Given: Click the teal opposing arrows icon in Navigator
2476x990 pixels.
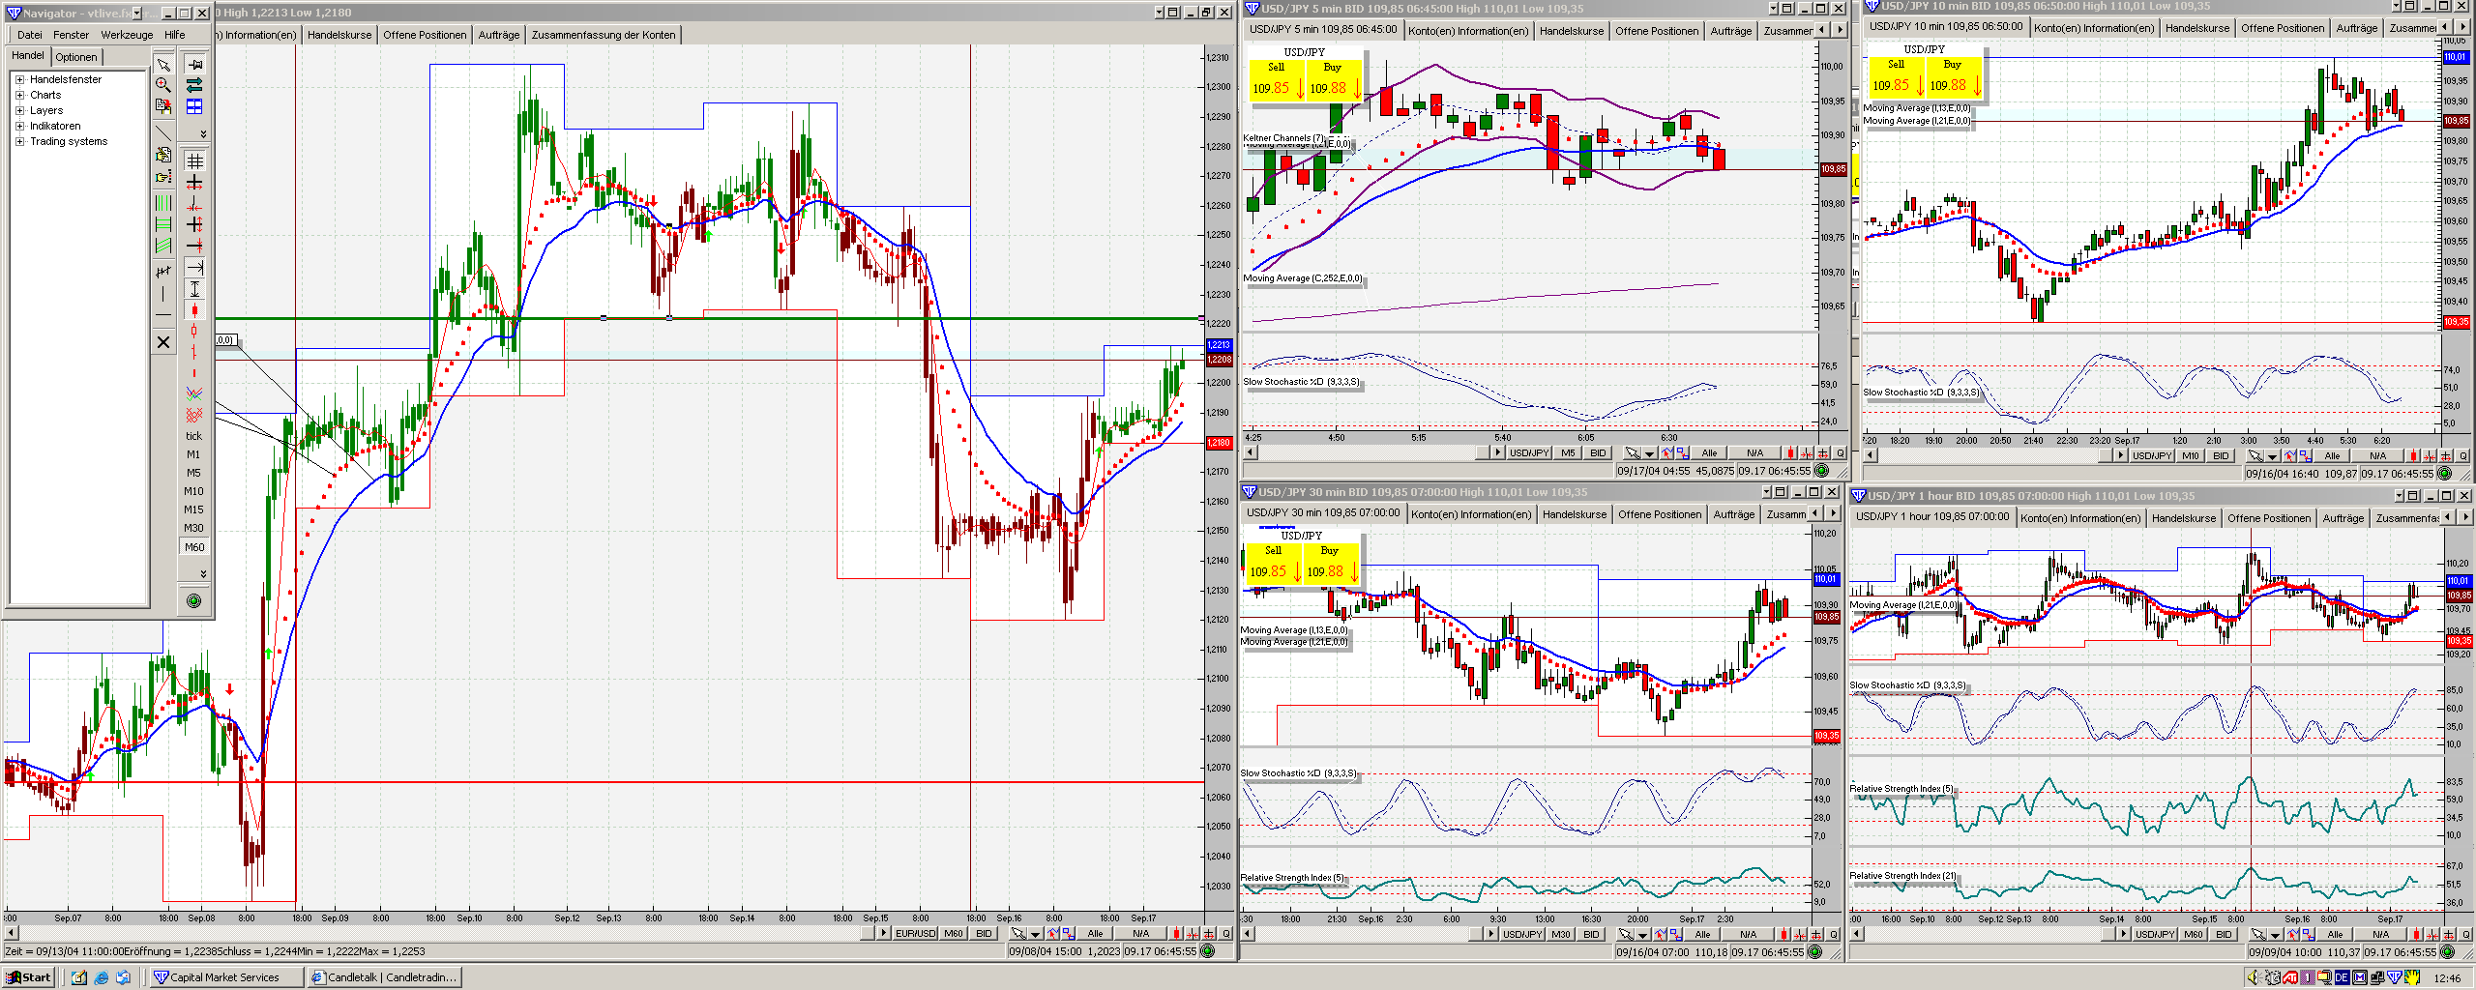Looking at the screenshot, I should tap(194, 85).
